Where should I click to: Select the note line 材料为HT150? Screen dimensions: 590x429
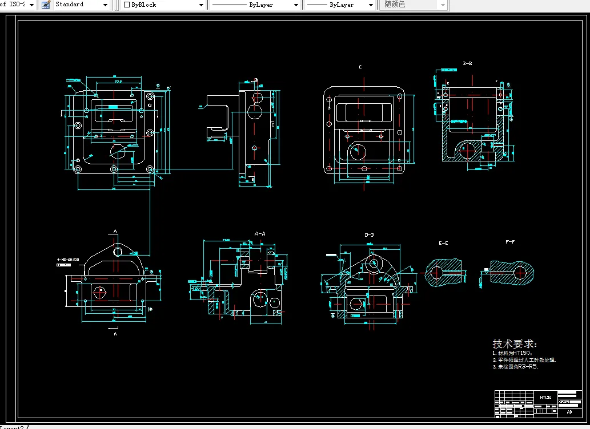click(x=512, y=353)
